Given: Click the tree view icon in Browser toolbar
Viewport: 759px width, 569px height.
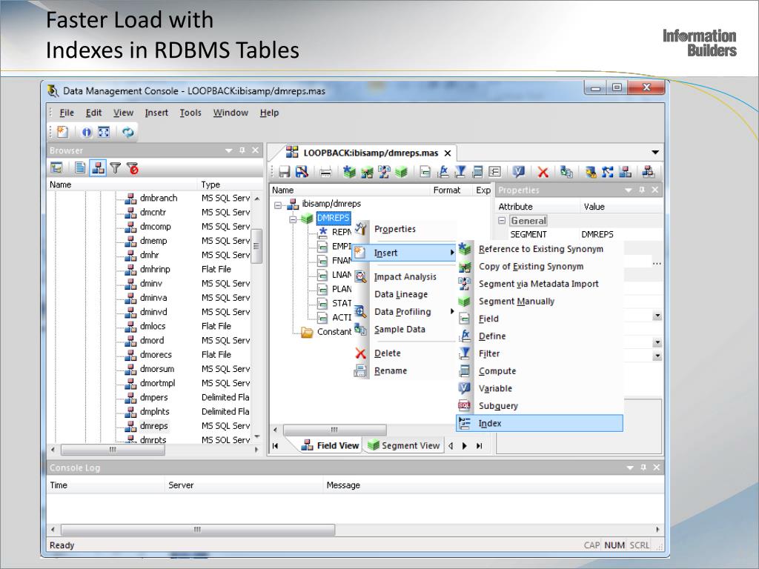Looking at the screenshot, I should pyautogui.click(x=56, y=168).
